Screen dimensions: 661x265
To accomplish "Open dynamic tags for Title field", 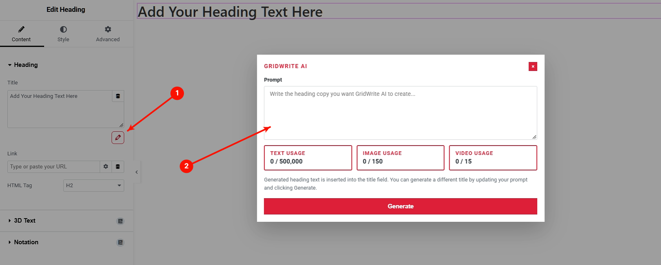I will [118, 96].
